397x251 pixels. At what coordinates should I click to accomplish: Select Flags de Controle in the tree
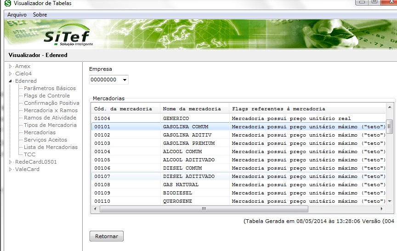pos(47,96)
